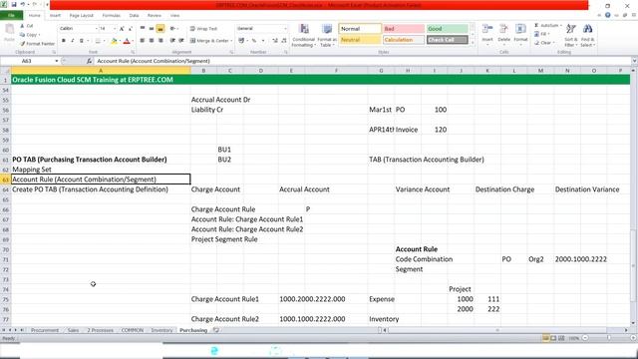
Task: Open the Calibri font name dropdown
Action: (x=97, y=29)
